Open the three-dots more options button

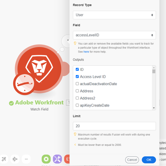26,159
